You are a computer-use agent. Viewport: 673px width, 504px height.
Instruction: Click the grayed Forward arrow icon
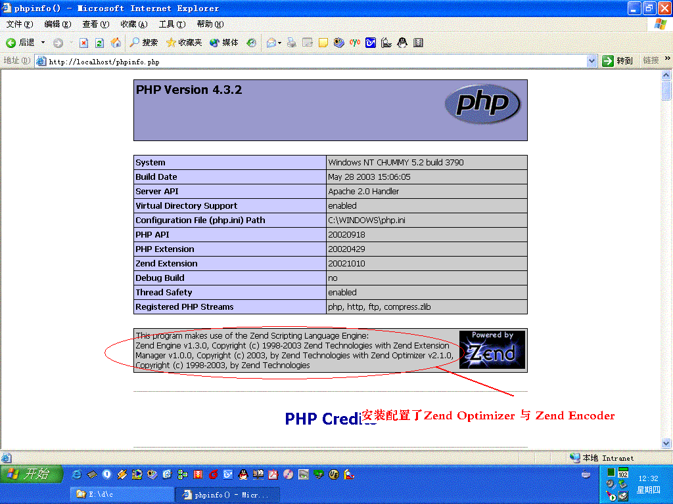click(x=58, y=43)
